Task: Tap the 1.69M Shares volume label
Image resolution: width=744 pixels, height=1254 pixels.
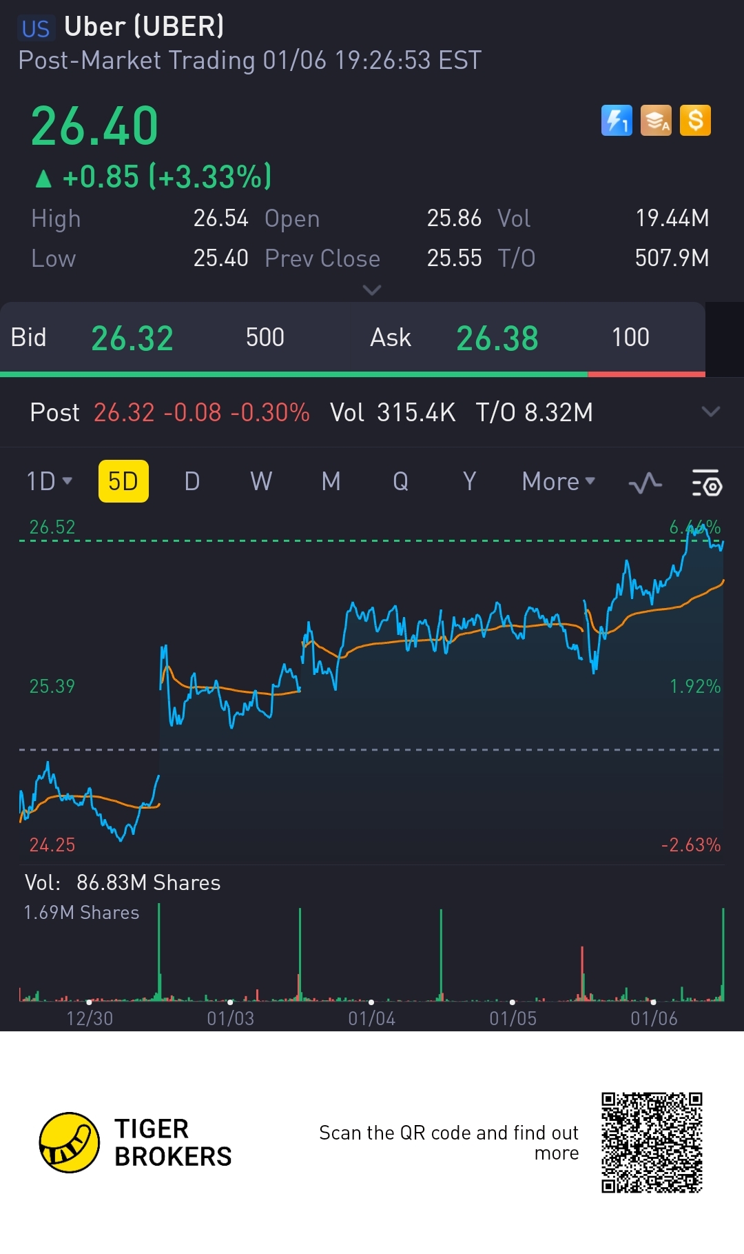Action: 81,913
